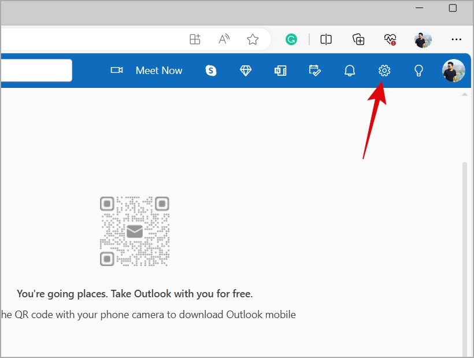Click the App available install icon

click(195, 39)
